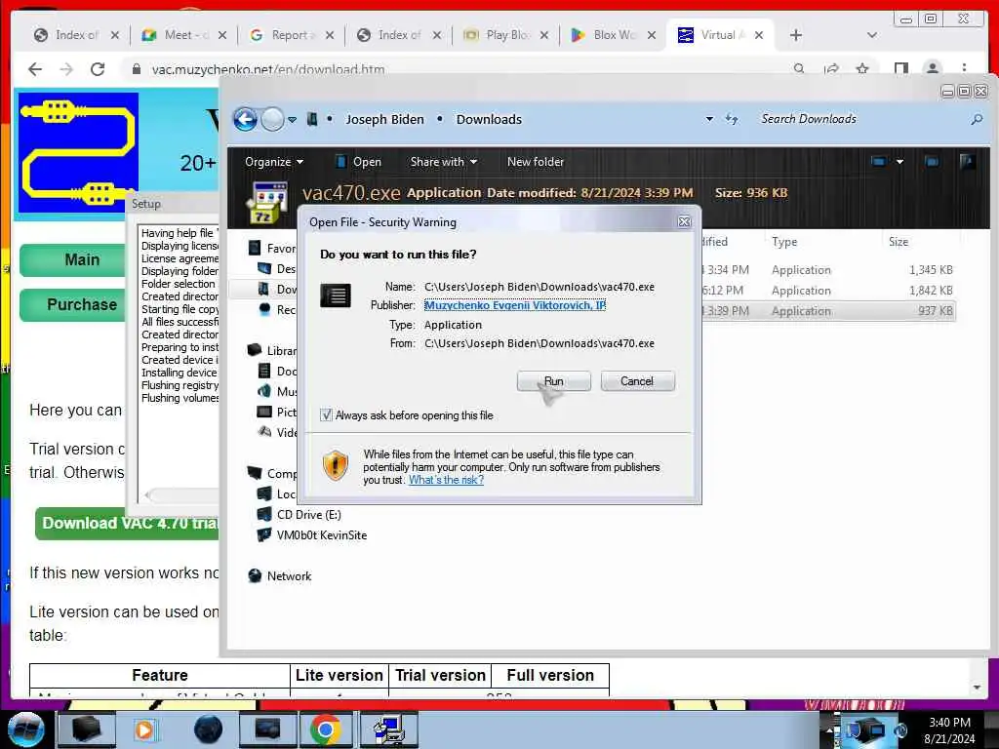Select the 1,842 KB Application file row
The height and width of the screenshot is (749, 999).
pyautogui.click(x=828, y=291)
